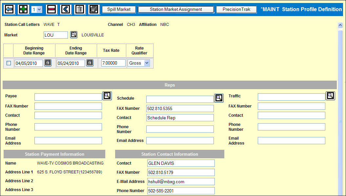The width and height of the screenshot is (346, 196).
Task: Click the Payee name input field
Action: point(68,97)
